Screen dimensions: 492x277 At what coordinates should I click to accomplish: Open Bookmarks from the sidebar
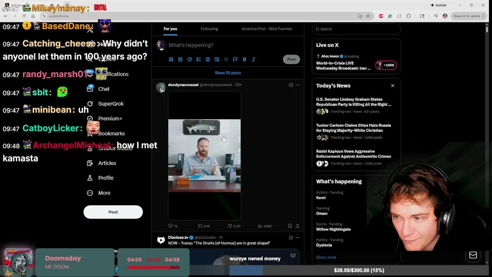click(111, 133)
